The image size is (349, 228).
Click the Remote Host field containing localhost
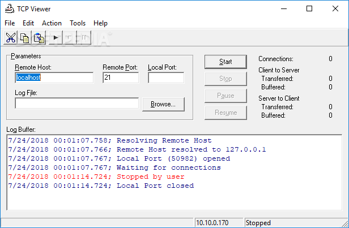(54, 78)
